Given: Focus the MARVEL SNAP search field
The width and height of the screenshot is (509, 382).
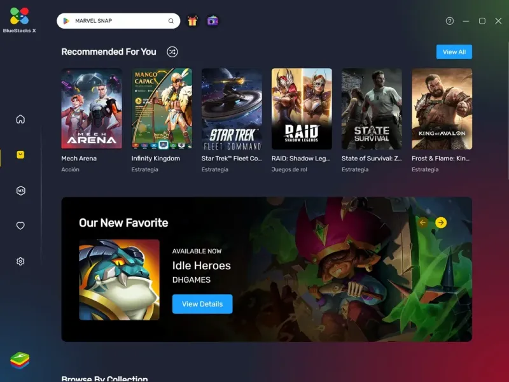Looking at the screenshot, I should pos(118,21).
